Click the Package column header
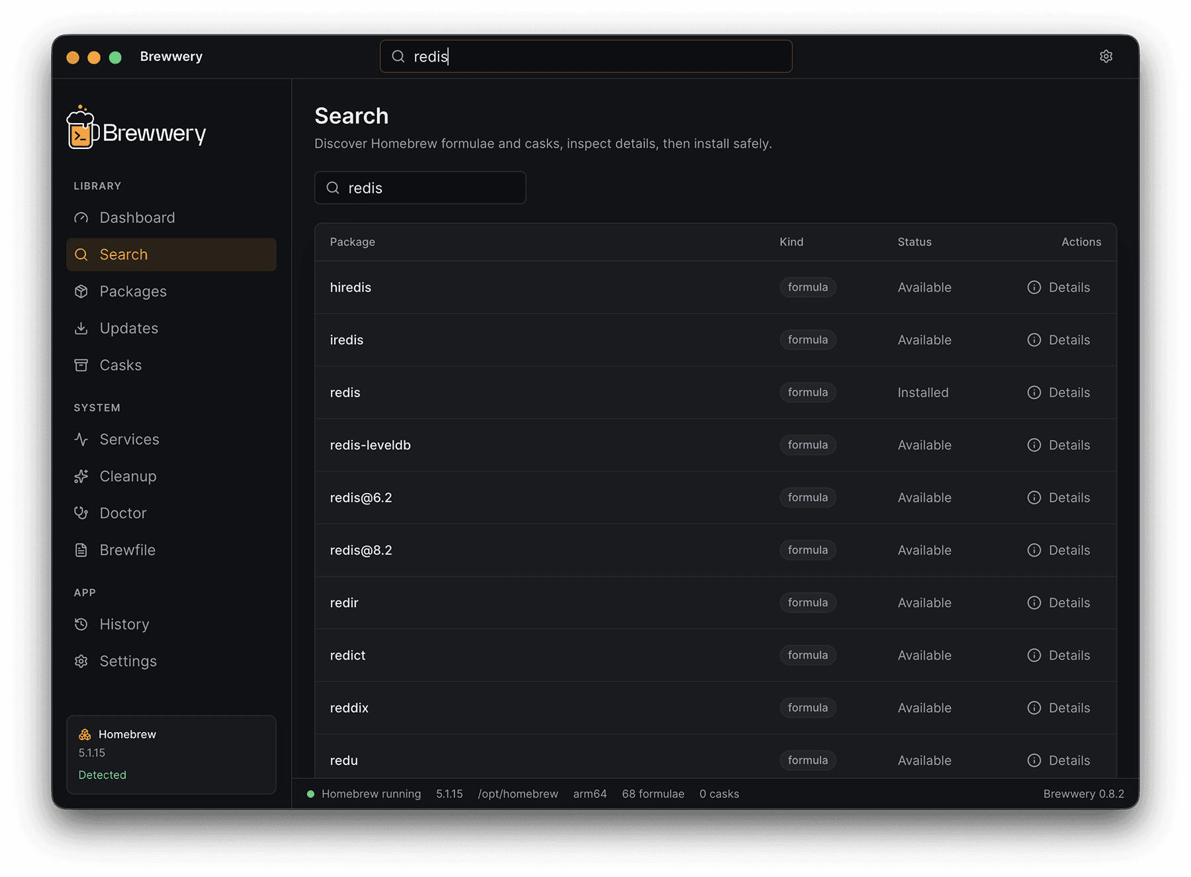This screenshot has width=1191, height=877. [x=353, y=242]
